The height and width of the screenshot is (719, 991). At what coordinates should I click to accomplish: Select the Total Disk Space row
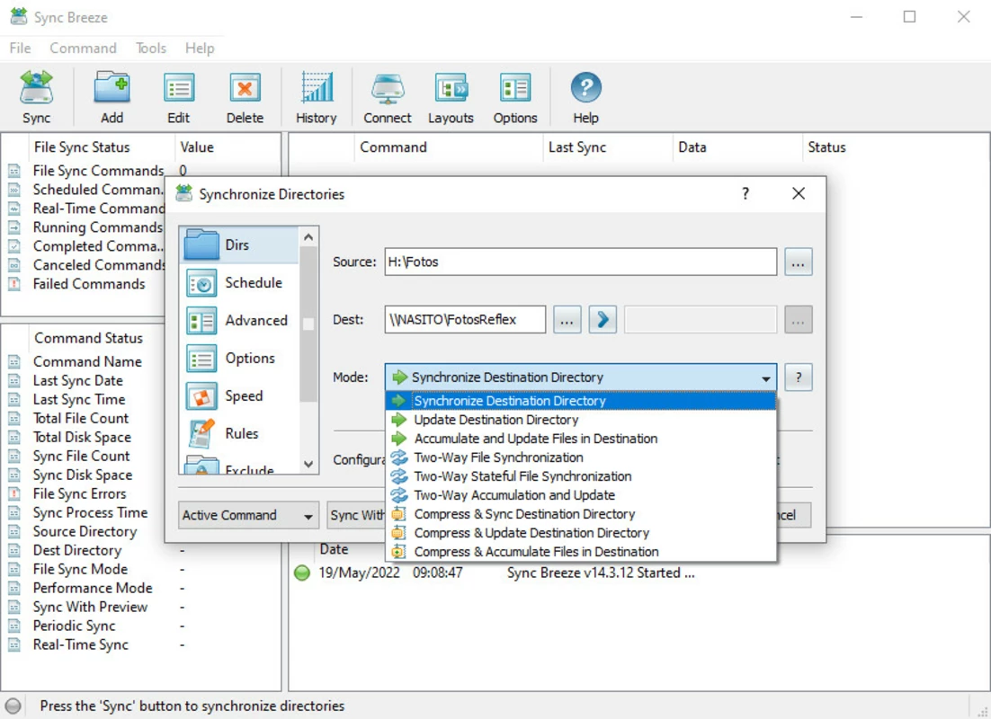82,437
